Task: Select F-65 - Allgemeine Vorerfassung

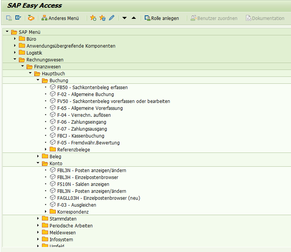Action: click(x=90, y=108)
